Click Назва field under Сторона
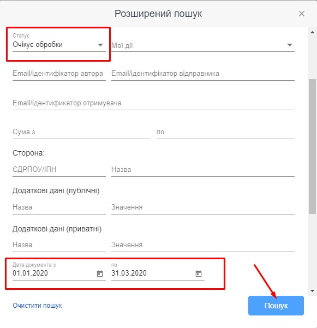The width and height of the screenshot is (317, 328). pos(203,169)
